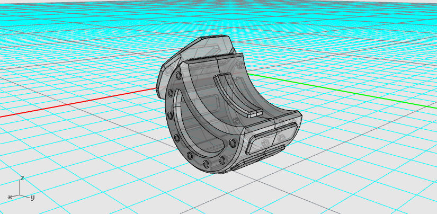Click the green Y-axis line
The image size is (437, 214).
342,91
